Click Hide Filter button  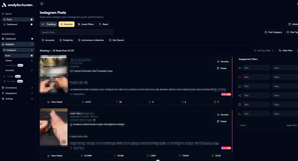click(x=286, y=50)
